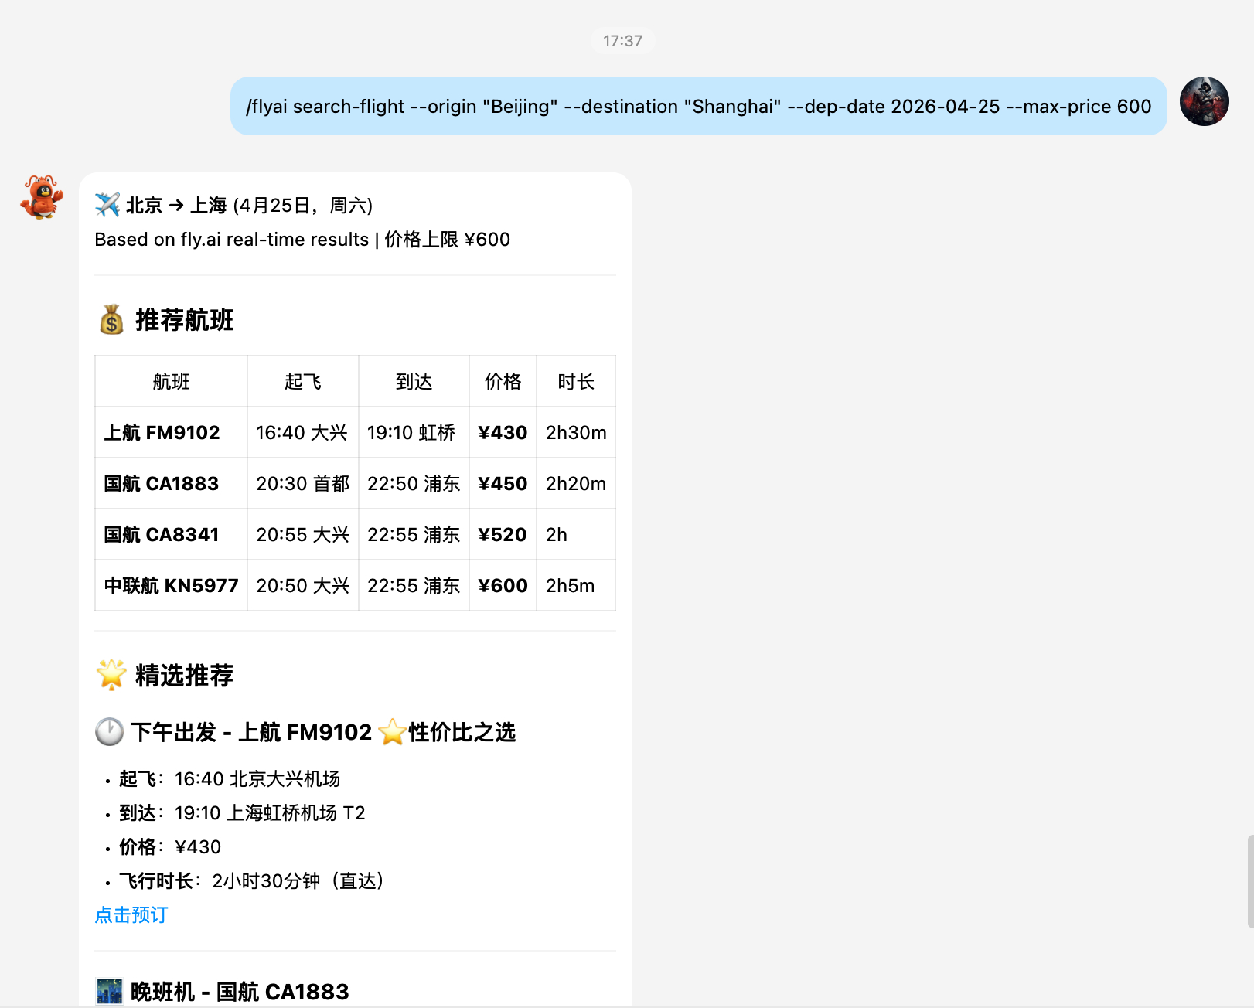Screen dimensions: 1254x1008
Task: Click the 20:50 大兴 departure cell
Action: point(303,585)
